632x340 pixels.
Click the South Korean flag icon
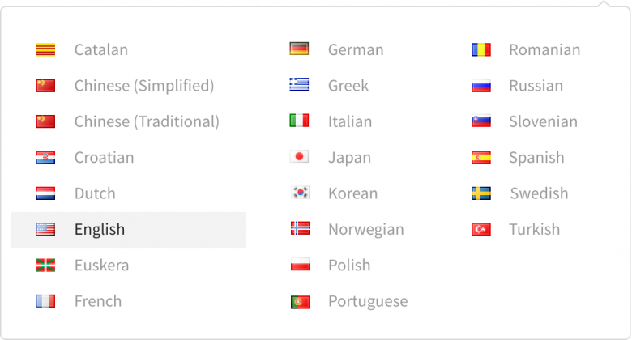[301, 193]
